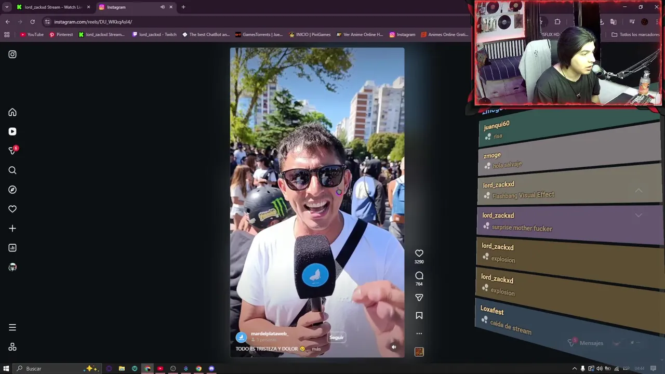Open the Windows Start menu
The image size is (665, 374).
pyautogui.click(x=6, y=369)
